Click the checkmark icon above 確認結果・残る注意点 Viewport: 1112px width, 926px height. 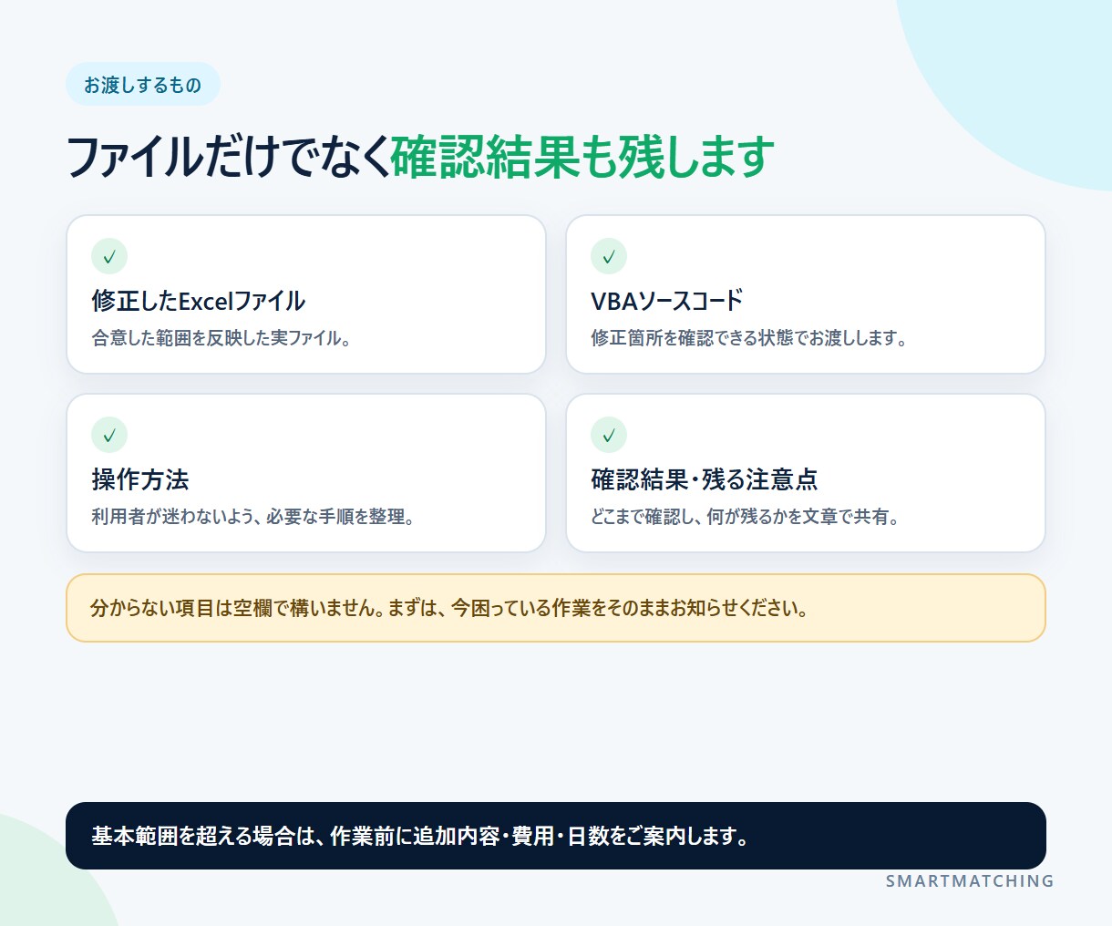609,436
